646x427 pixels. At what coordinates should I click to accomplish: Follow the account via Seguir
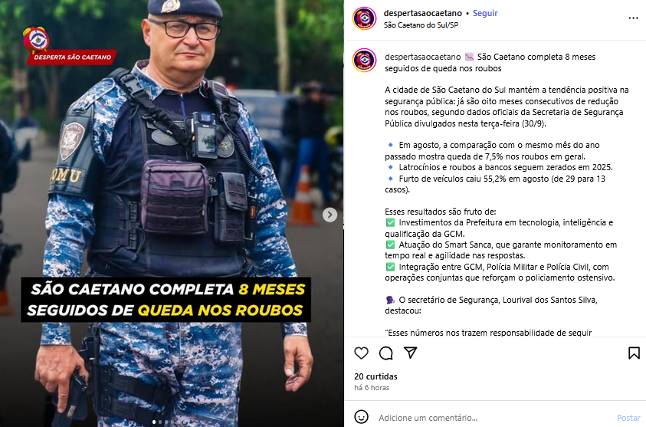click(485, 13)
